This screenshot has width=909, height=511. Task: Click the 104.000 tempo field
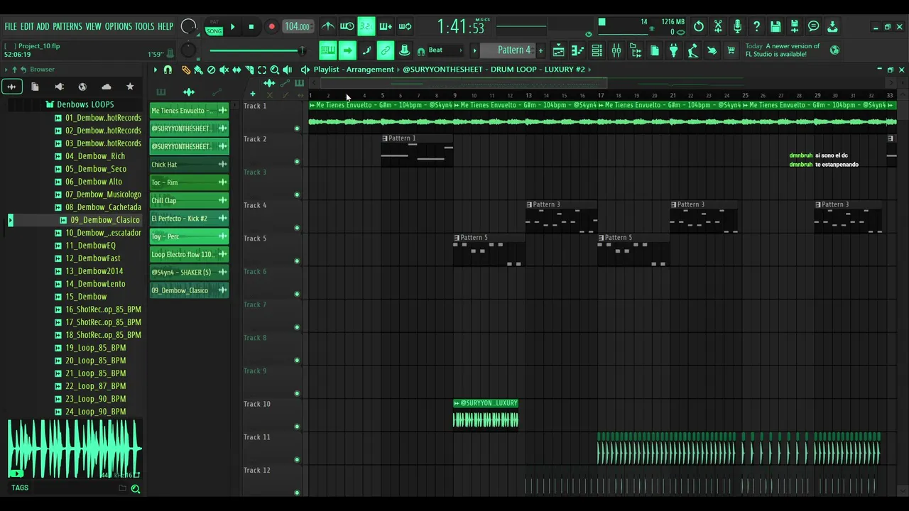pyautogui.click(x=297, y=27)
